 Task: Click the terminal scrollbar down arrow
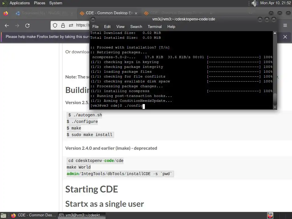(275, 107)
